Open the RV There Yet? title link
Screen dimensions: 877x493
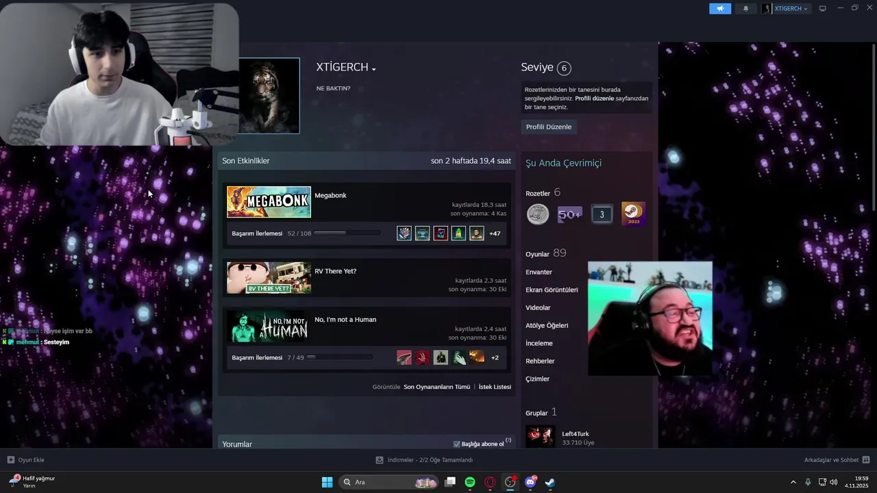click(x=335, y=271)
